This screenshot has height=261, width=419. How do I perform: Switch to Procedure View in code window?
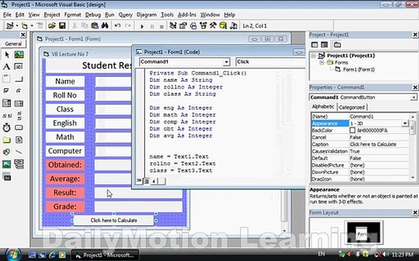pyautogui.click(x=139, y=181)
